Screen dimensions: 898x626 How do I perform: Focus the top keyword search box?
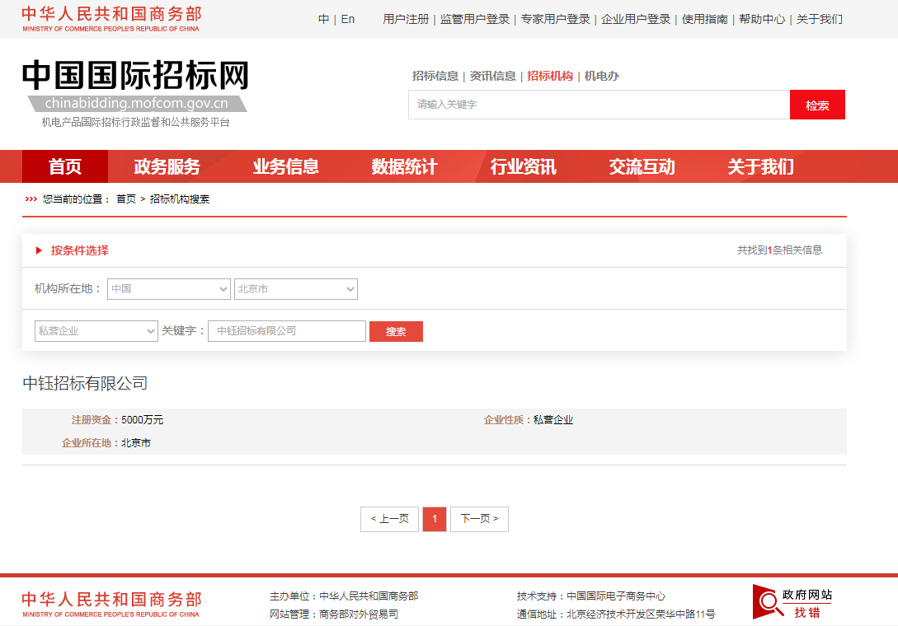(599, 105)
